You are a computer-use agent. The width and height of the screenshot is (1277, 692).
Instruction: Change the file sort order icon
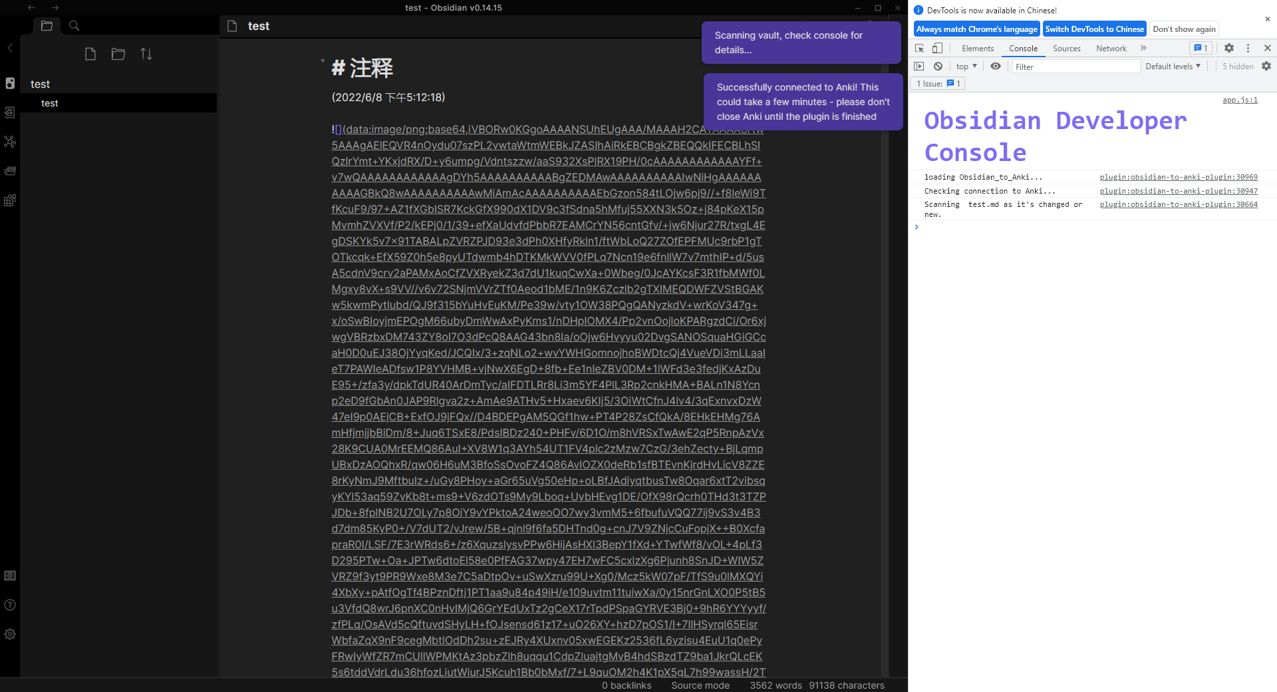pos(146,54)
